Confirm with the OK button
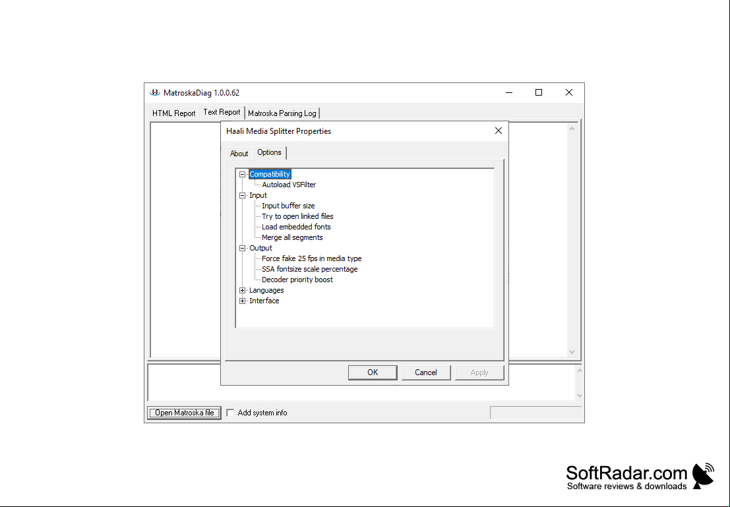 click(373, 373)
